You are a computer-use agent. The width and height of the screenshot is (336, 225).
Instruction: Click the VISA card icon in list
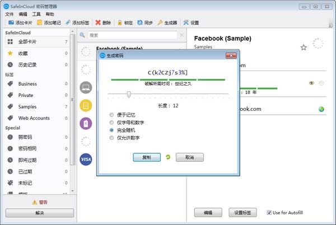86,160
